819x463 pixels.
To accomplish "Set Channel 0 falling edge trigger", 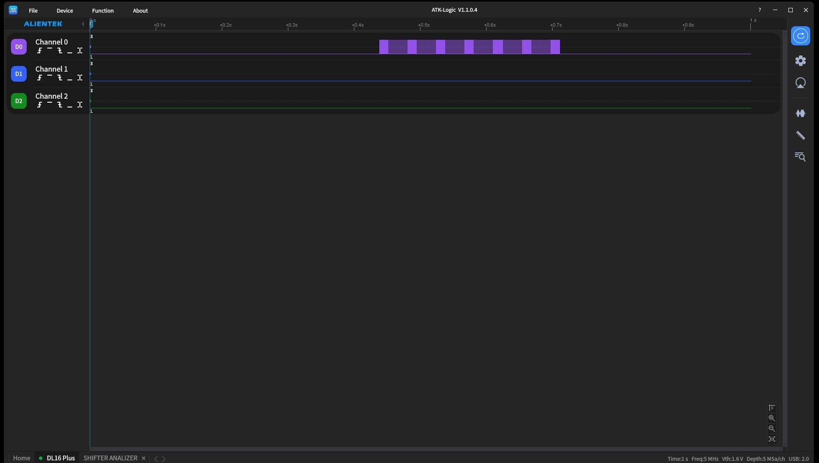I will click(x=59, y=51).
